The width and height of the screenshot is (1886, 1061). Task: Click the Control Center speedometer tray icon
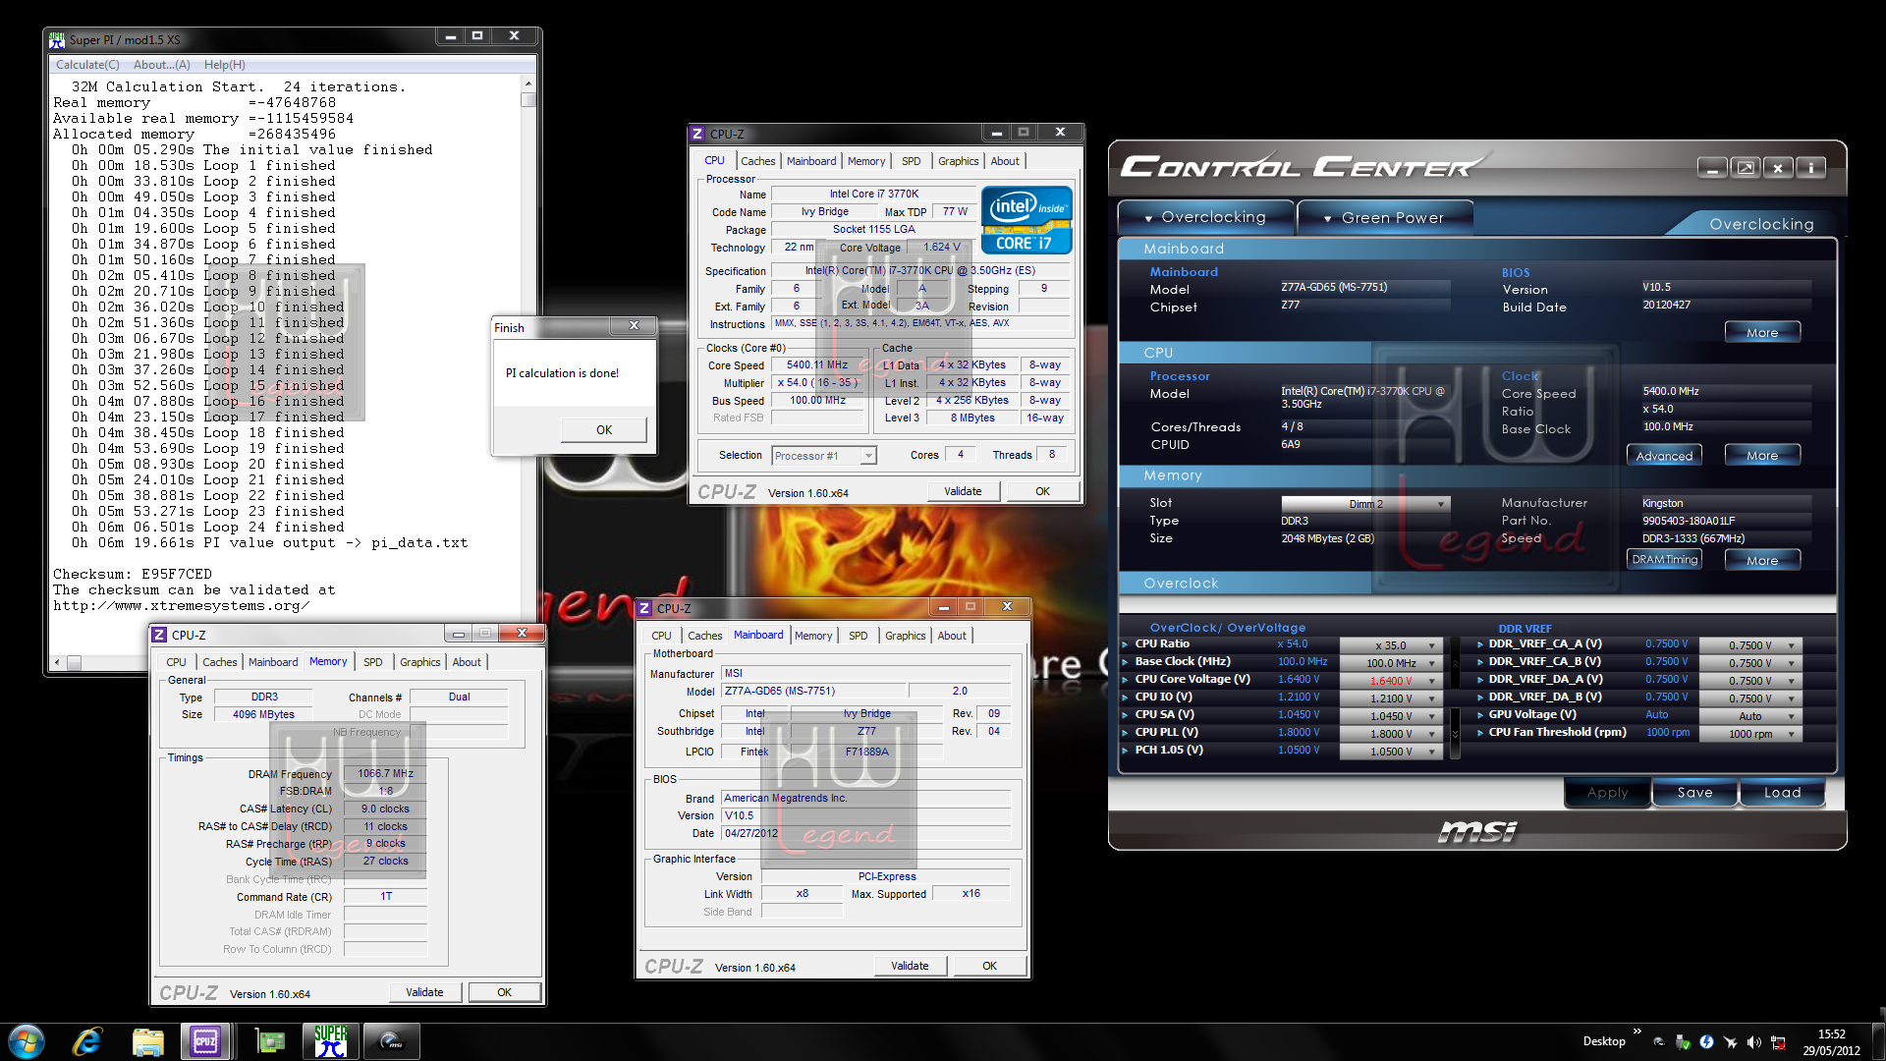click(x=1659, y=1042)
